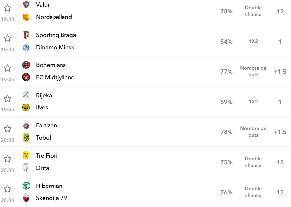
Task: Select the Dinamo Minsk team badge
Action: coord(26,47)
